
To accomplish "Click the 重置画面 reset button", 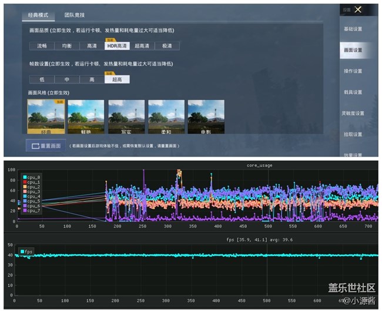I will pyautogui.click(x=45, y=145).
